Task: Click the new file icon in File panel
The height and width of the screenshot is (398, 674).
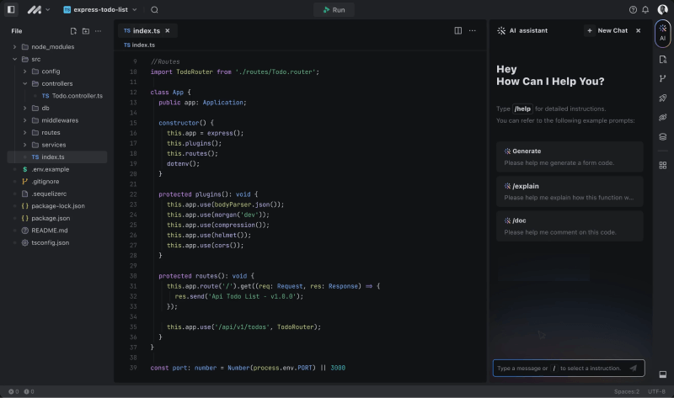Action: 72,30
